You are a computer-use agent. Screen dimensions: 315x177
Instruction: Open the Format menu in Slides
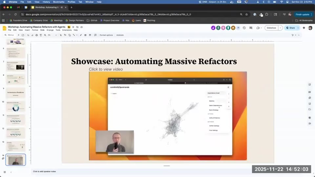click(35, 30)
